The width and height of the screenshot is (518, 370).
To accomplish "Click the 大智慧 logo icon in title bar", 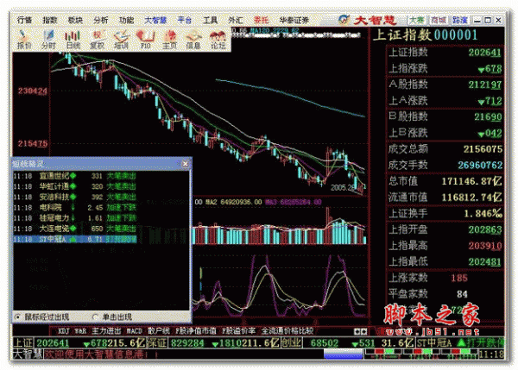I will (344, 20).
